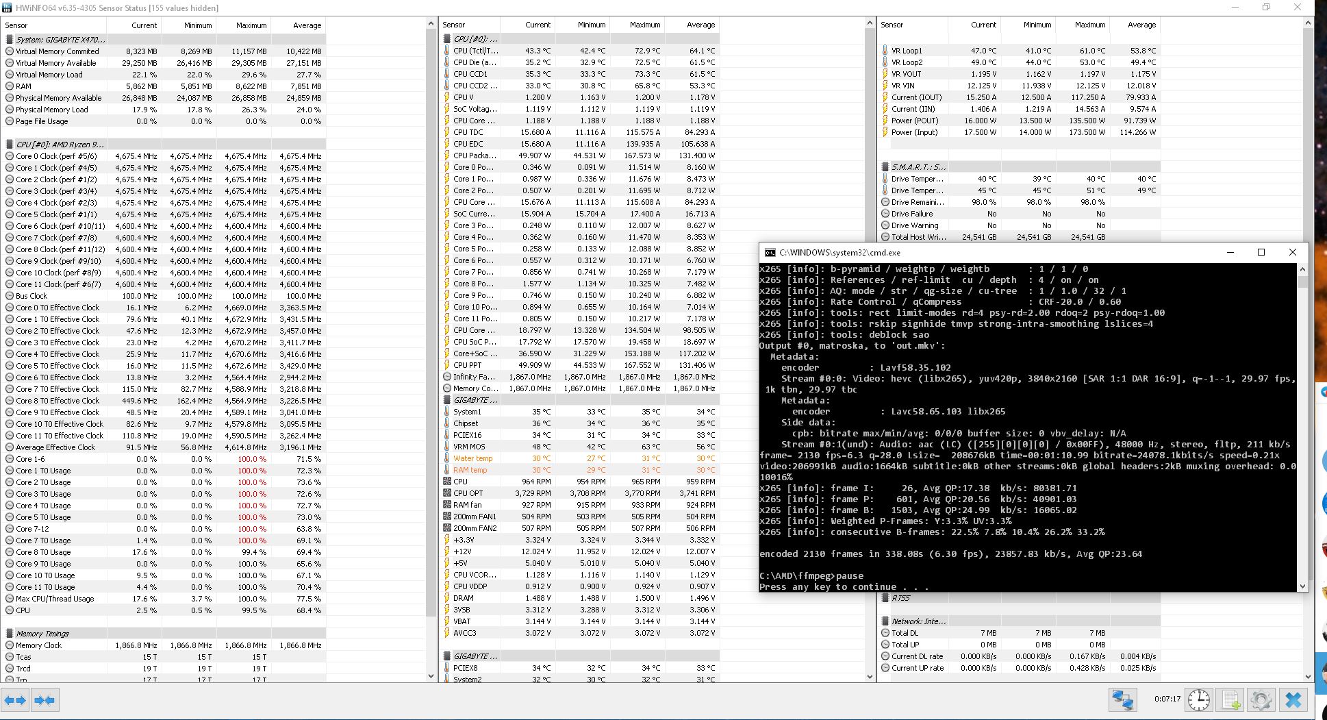Click the cmd.exe window title bar text
This screenshot has width=1327, height=720.
pos(839,253)
